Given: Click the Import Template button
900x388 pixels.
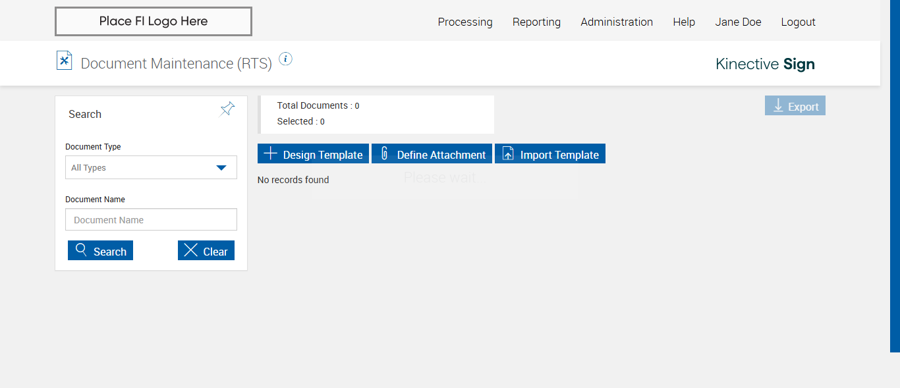Looking at the screenshot, I should point(550,154).
